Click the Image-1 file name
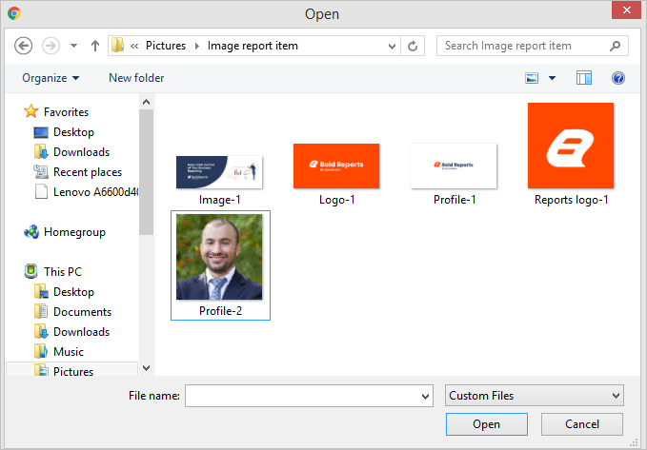Viewport: 647px width, 450px height. click(219, 200)
